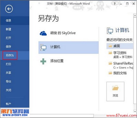The height and width of the screenshot is (118, 137).
Task: Click the scrollbar up arrow
Action: (x=135, y=16)
